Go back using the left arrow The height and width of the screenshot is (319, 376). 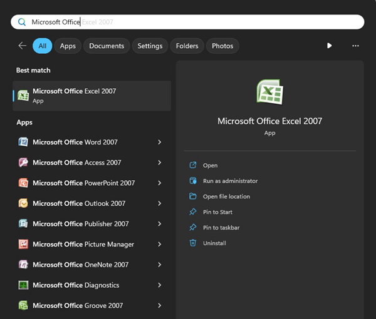[23, 46]
